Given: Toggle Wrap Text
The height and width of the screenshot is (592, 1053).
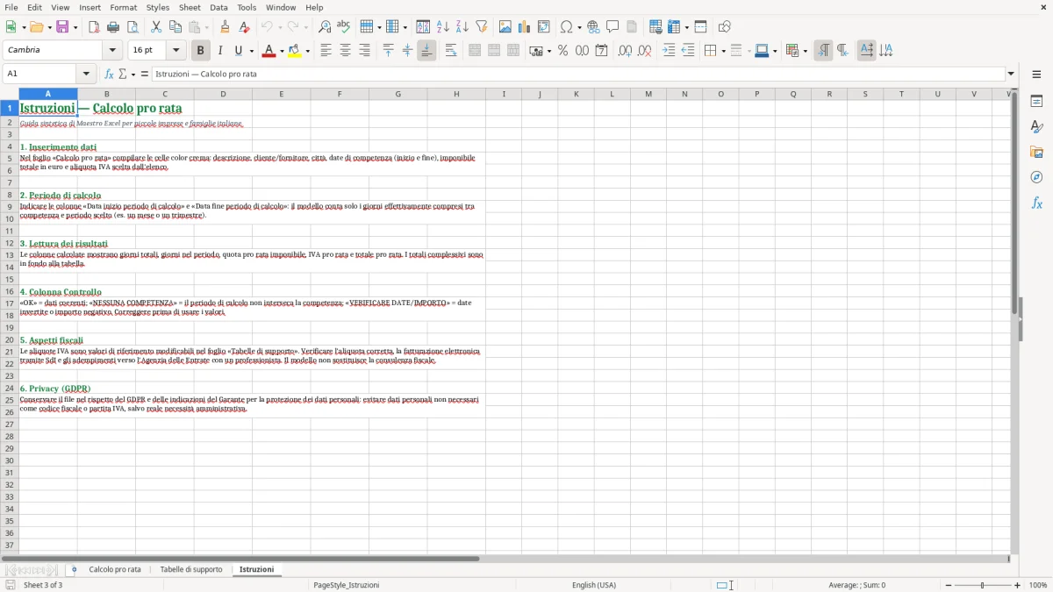Looking at the screenshot, I should coord(451,51).
